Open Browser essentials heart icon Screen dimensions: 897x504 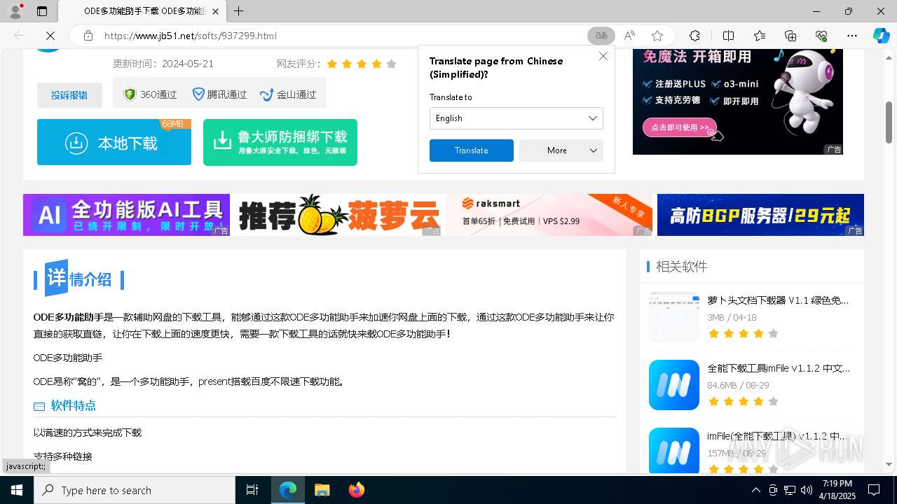pos(821,36)
